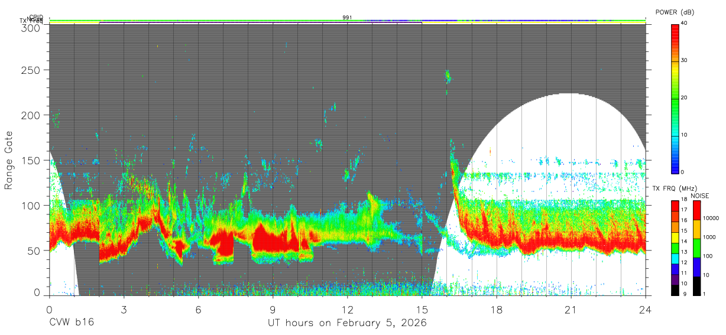The height and width of the screenshot is (335, 726).
Task: Click y-axis tick label 250
Action: point(30,70)
